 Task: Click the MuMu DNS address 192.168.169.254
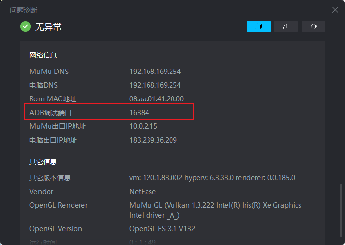click(155, 72)
